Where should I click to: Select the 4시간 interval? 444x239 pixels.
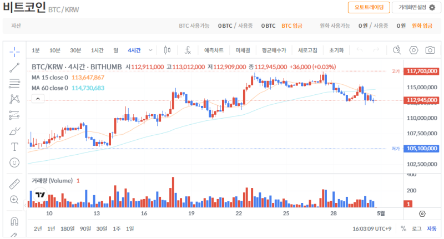(134, 50)
